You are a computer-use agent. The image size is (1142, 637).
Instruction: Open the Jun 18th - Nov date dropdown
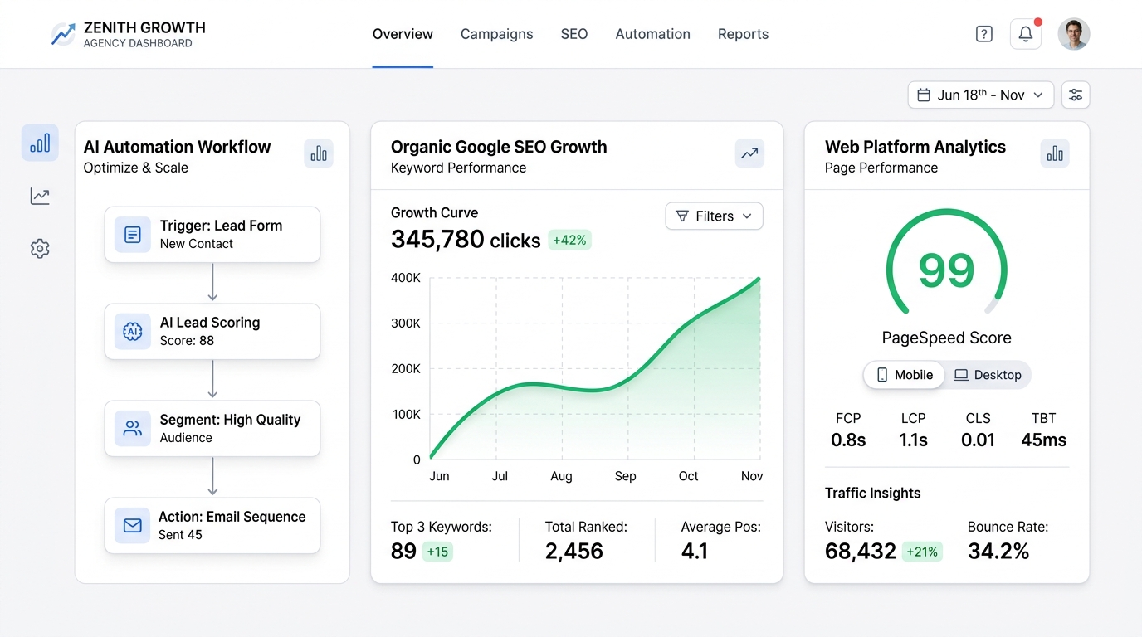[x=981, y=95]
